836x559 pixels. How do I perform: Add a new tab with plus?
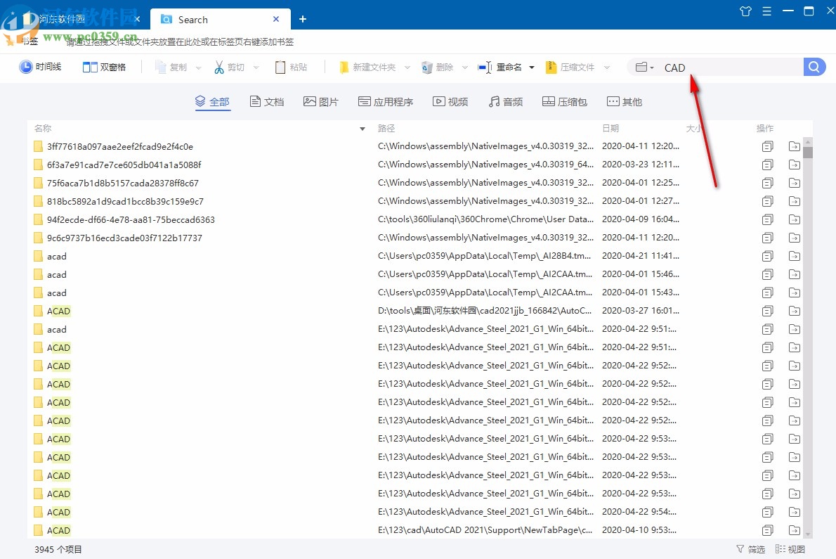(x=303, y=19)
